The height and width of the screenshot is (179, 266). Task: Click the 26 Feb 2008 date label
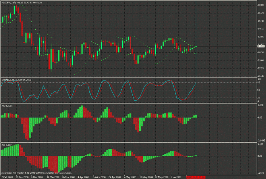tap(22, 177)
